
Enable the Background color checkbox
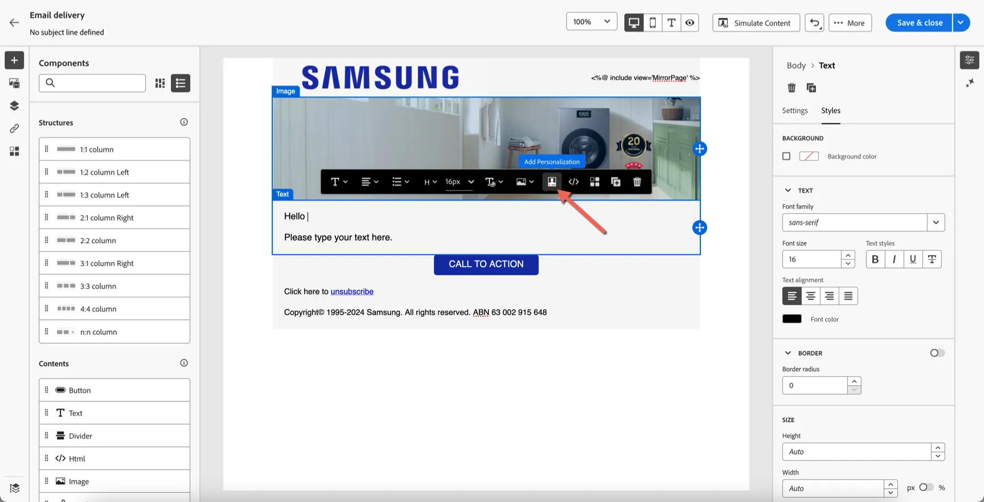pos(786,156)
